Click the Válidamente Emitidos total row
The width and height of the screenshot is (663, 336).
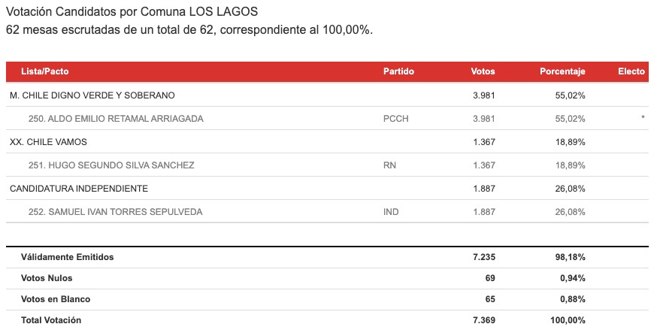coord(327,257)
